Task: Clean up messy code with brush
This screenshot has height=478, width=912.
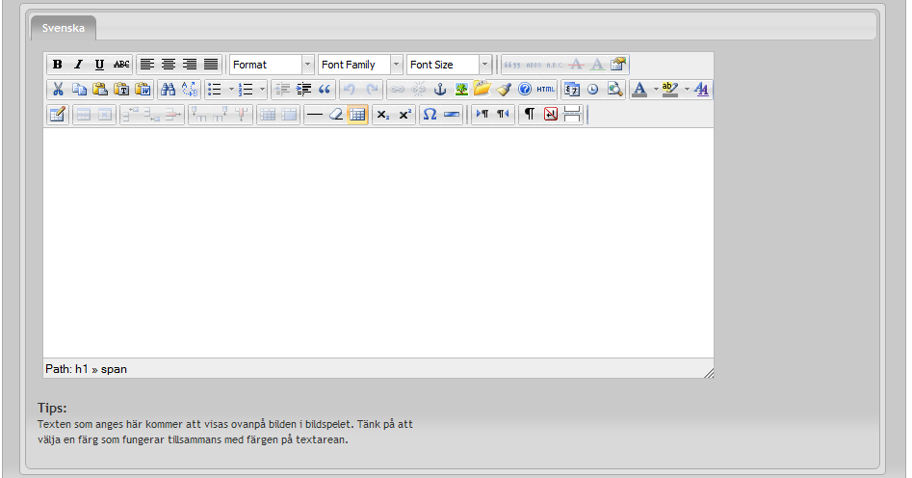Action: pyautogui.click(x=505, y=90)
